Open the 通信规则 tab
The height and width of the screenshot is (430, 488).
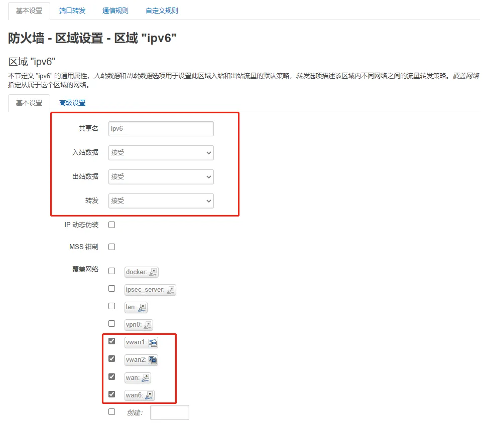click(x=115, y=11)
